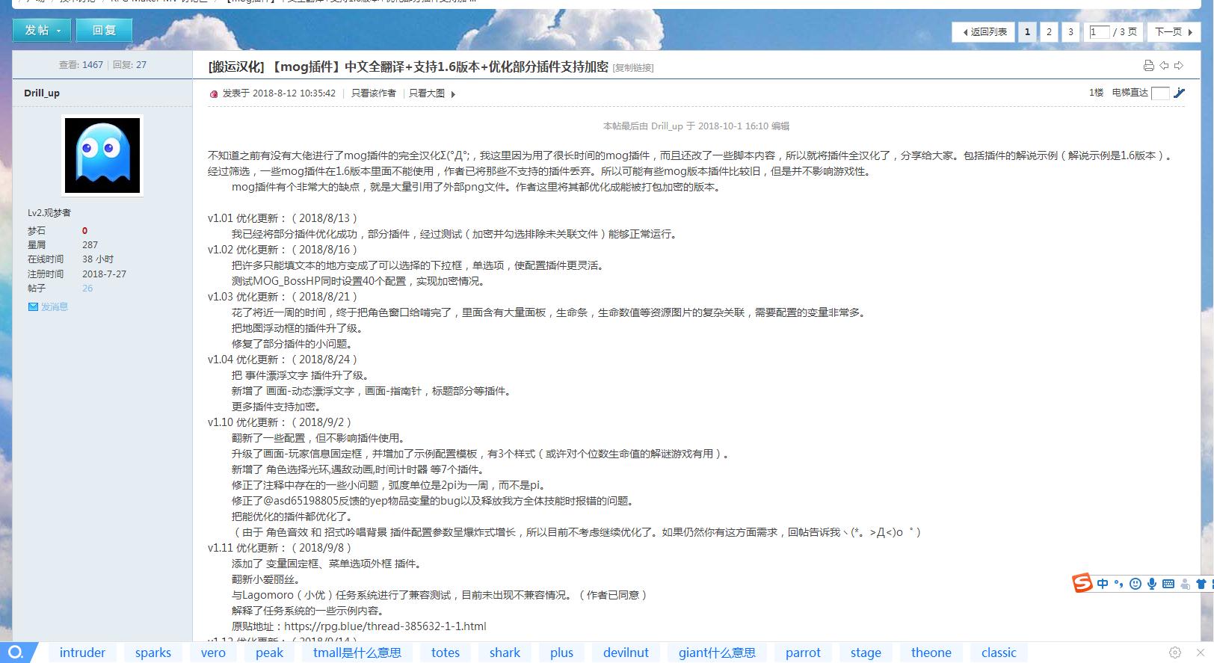
Task: Click the envelope 发消息 send message icon
Action: click(x=33, y=306)
